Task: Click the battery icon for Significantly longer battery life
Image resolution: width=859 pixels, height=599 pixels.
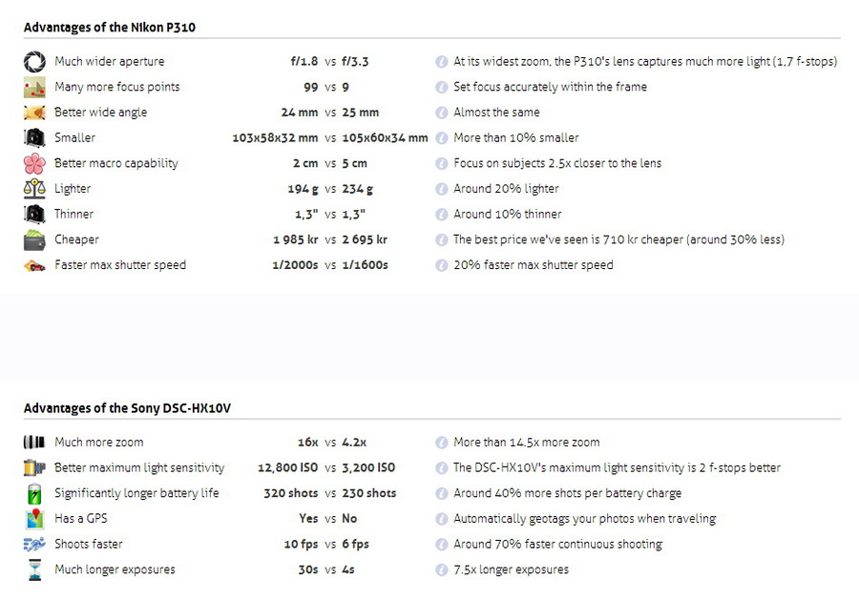Action: point(34,493)
